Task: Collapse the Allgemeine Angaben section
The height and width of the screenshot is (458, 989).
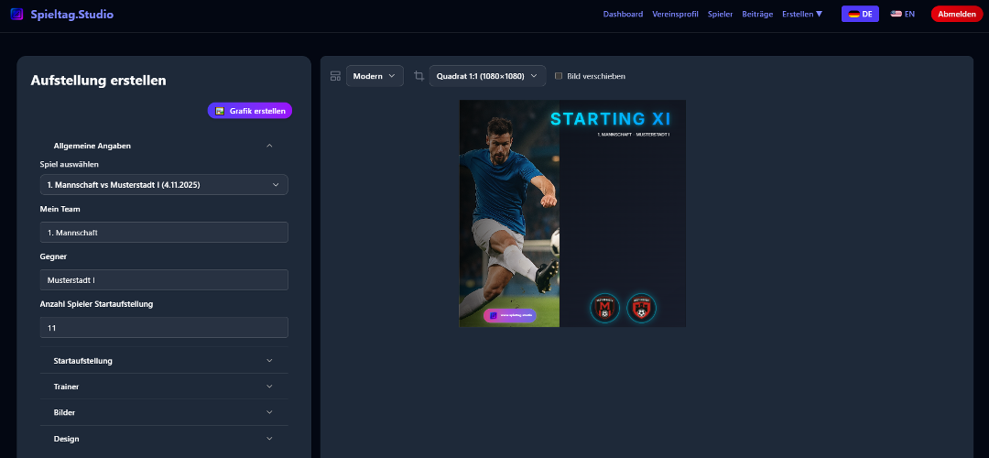Action: (x=269, y=146)
